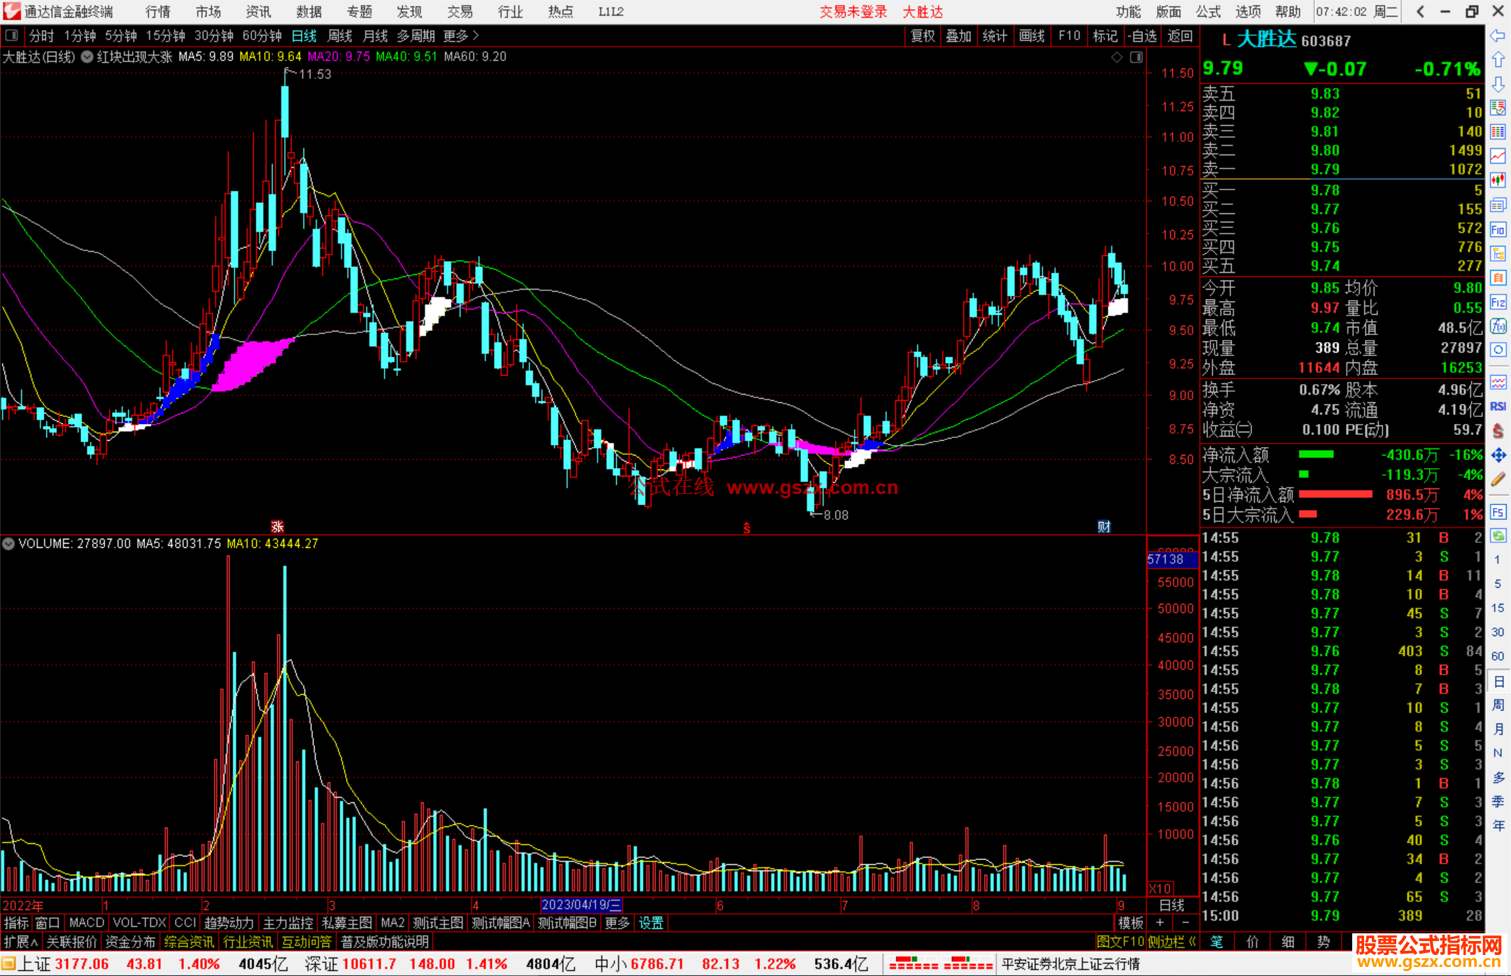1511x976 pixels.
Task: Click the left arrow icon in right sidebar
Action: click(1498, 36)
